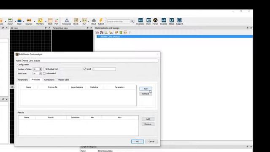
Task: Open the Build dropdown arrow
Action: pyautogui.click(x=24, y=22)
